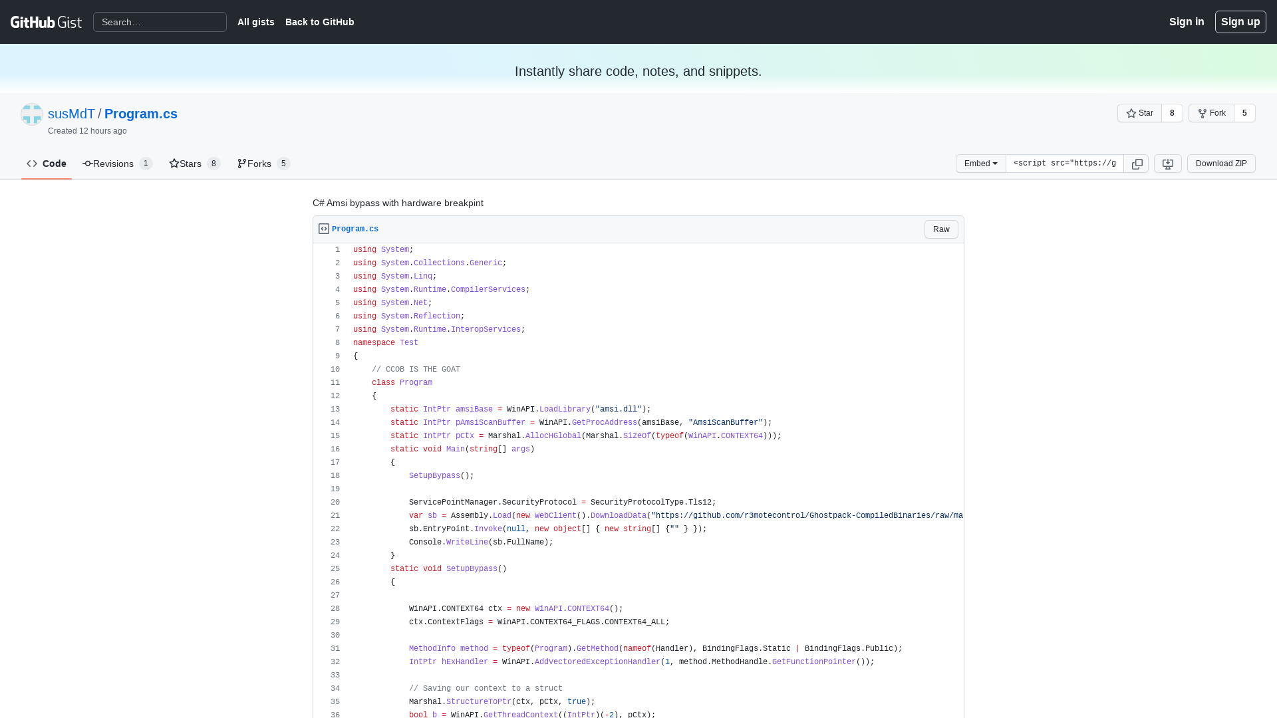
Task: Click the github.com Ghostpack URL string on line 21
Action: pyautogui.click(x=807, y=516)
